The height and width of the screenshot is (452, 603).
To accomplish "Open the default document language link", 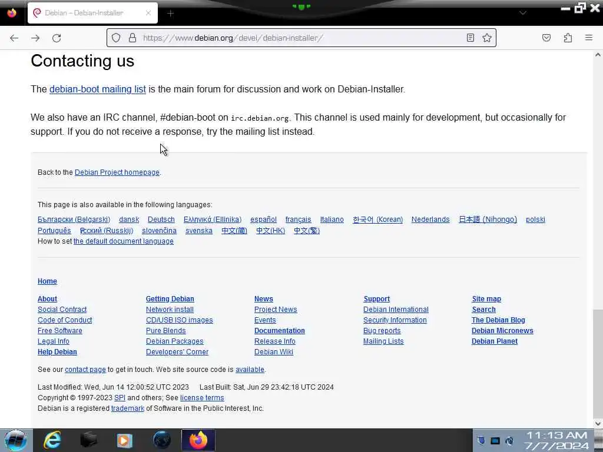I will 124,241.
